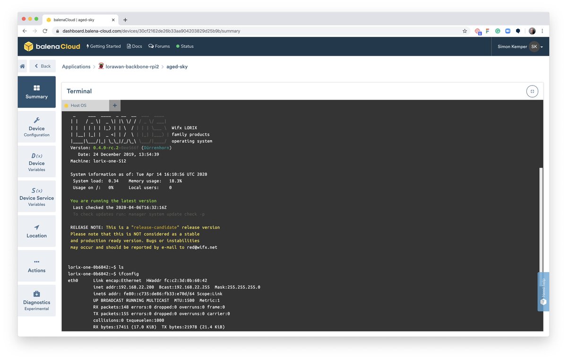Click the SK user avatar
This screenshot has width=567, height=360.
tap(534, 47)
